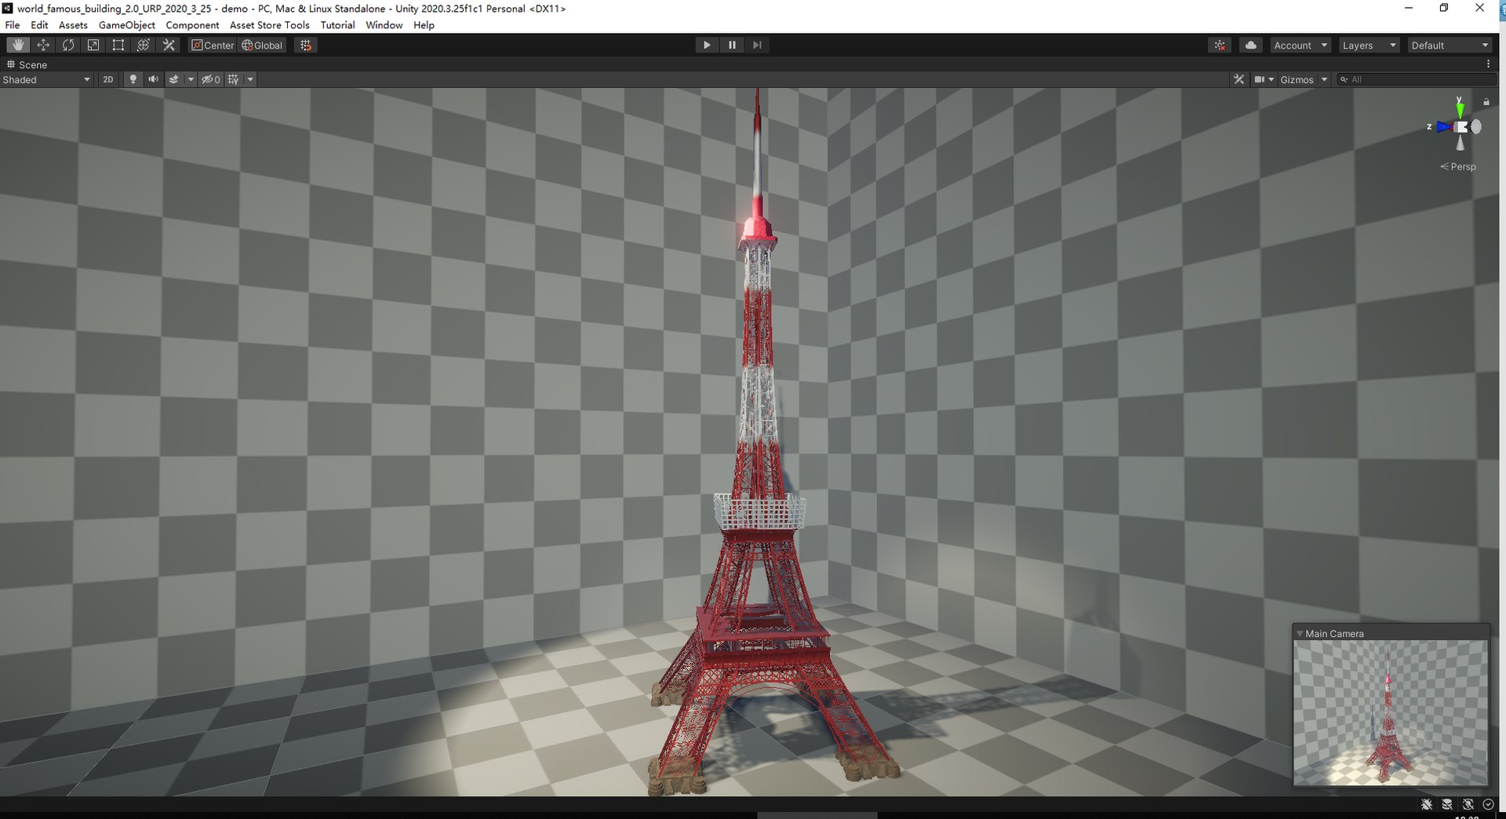Open the Account dropdown
Viewport: 1506px width, 819px height.
(1300, 45)
